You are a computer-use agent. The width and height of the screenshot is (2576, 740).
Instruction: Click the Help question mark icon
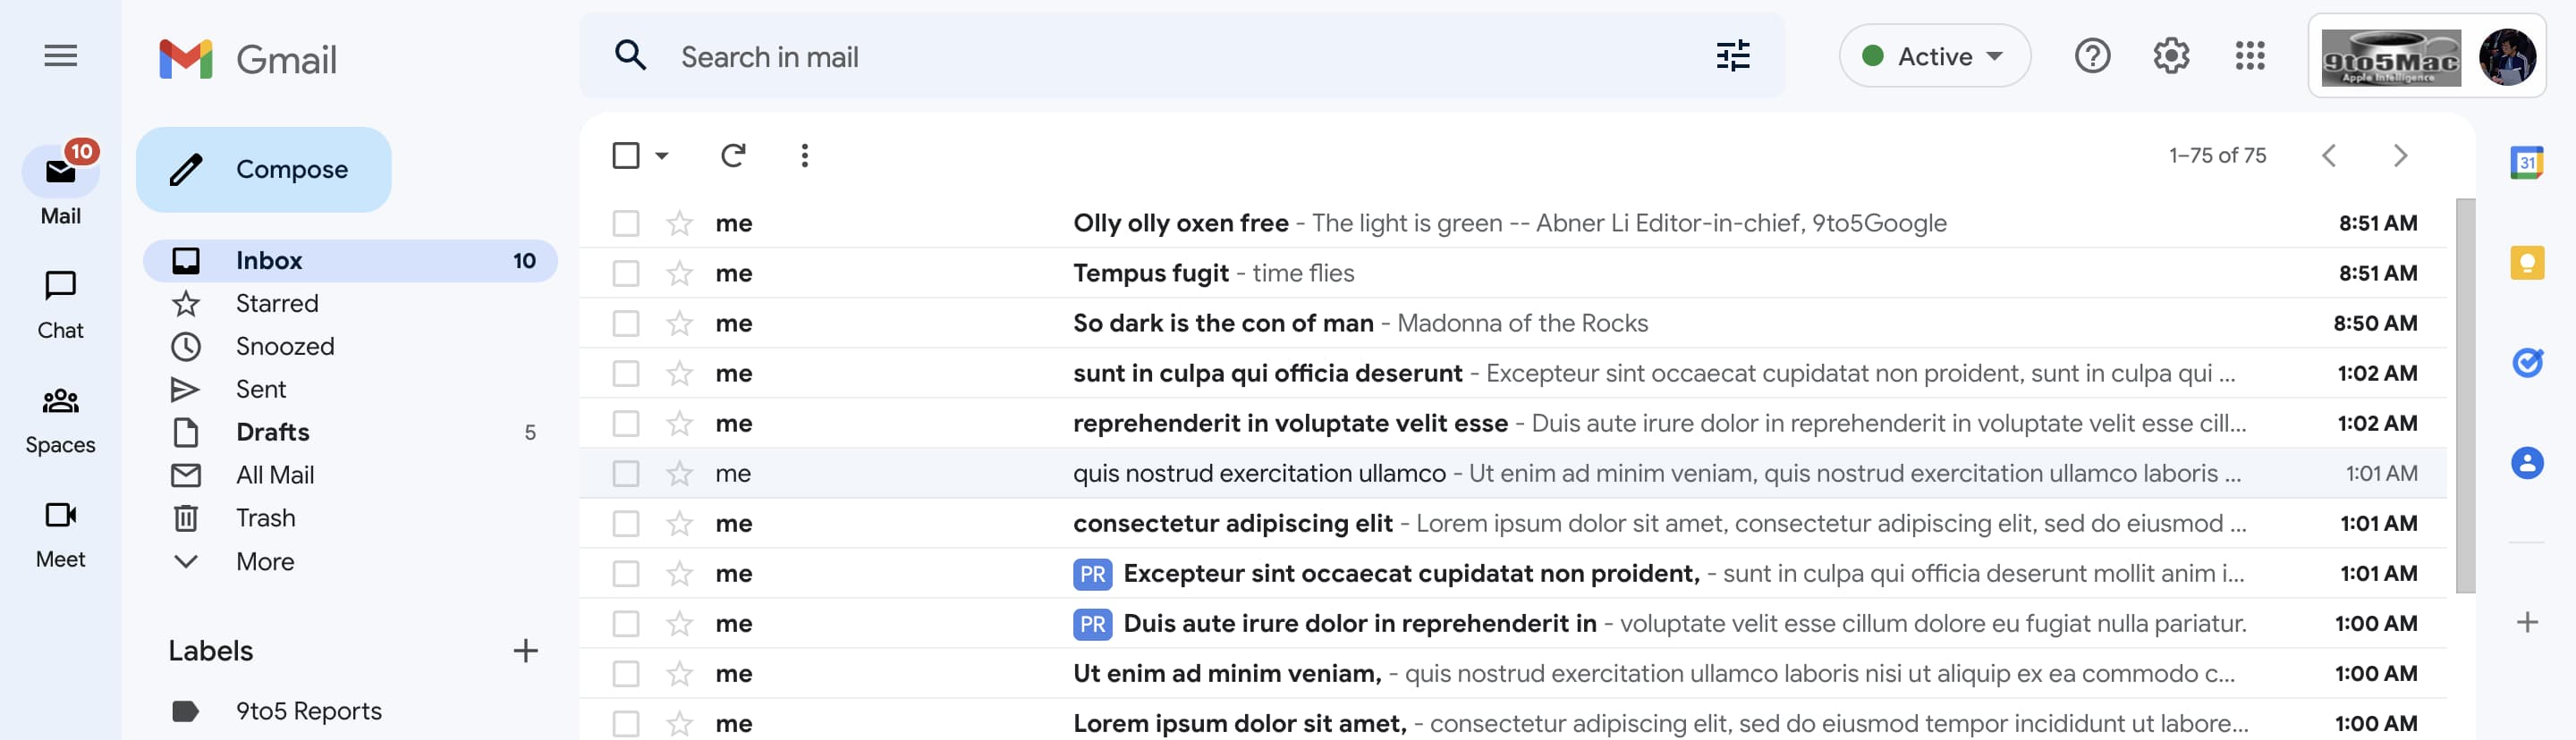pyautogui.click(x=2091, y=56)
